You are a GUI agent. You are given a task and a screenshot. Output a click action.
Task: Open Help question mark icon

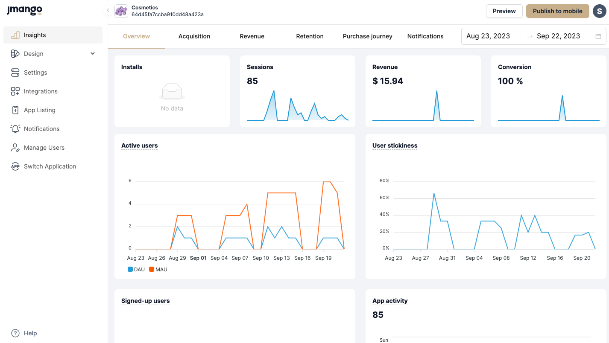pyautogui.click(x=15, y=333)
